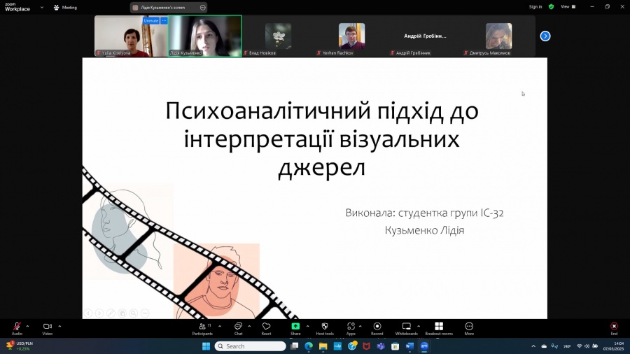Open the Zoom Workplace dropdown chevron

pyautogui.click(x=42, y=7)
